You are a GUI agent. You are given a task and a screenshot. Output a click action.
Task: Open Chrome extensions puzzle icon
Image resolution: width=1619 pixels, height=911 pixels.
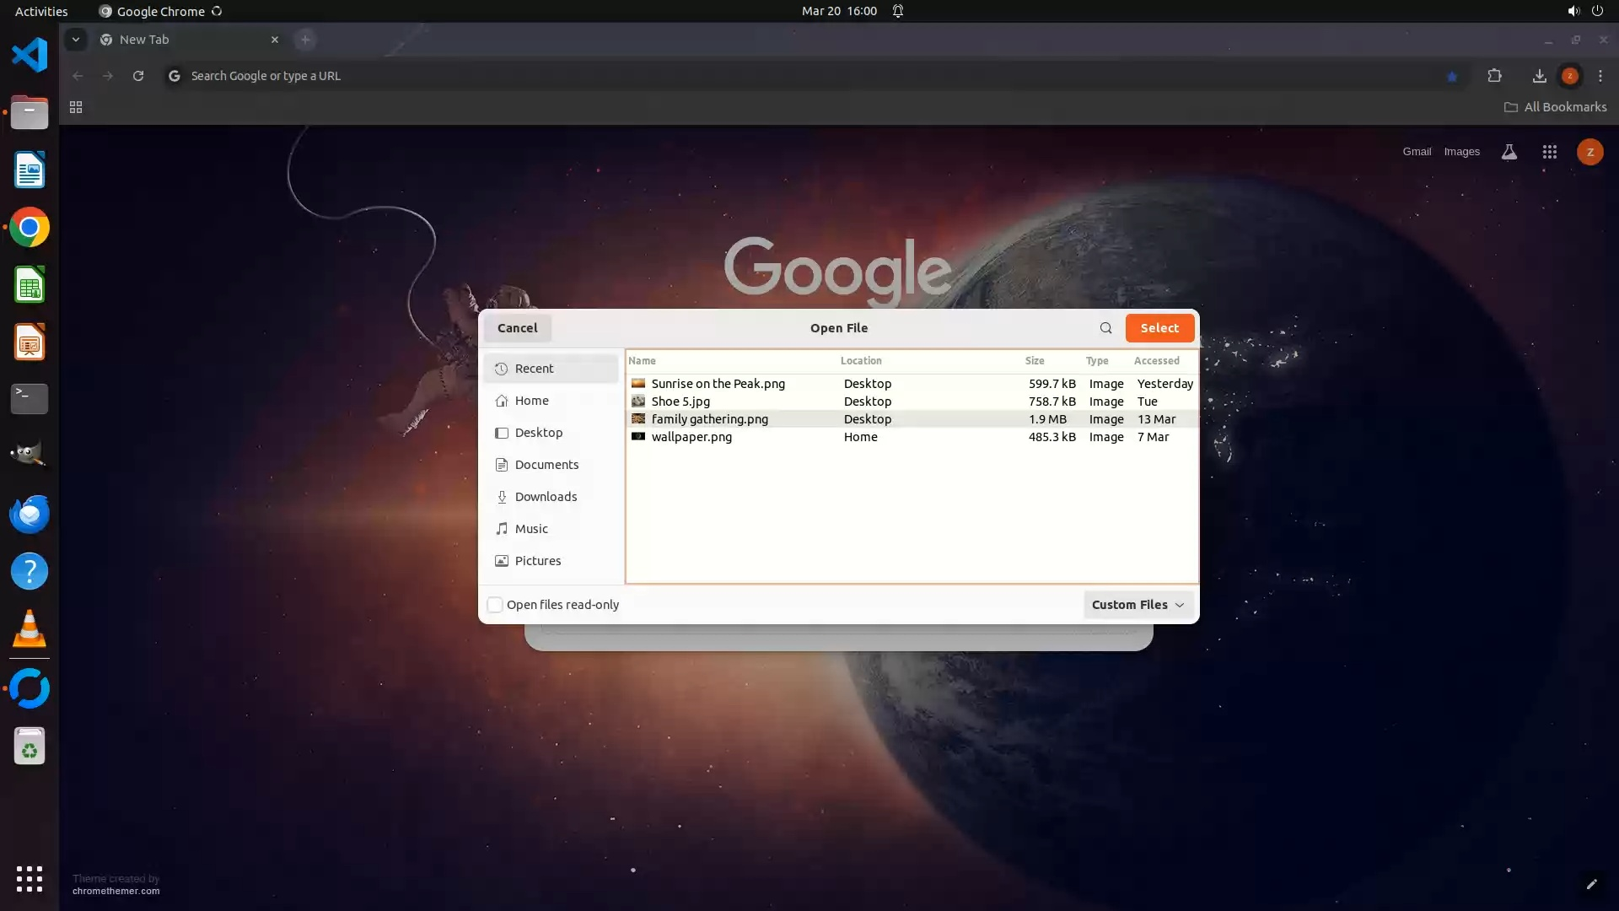pos(1494,76)
